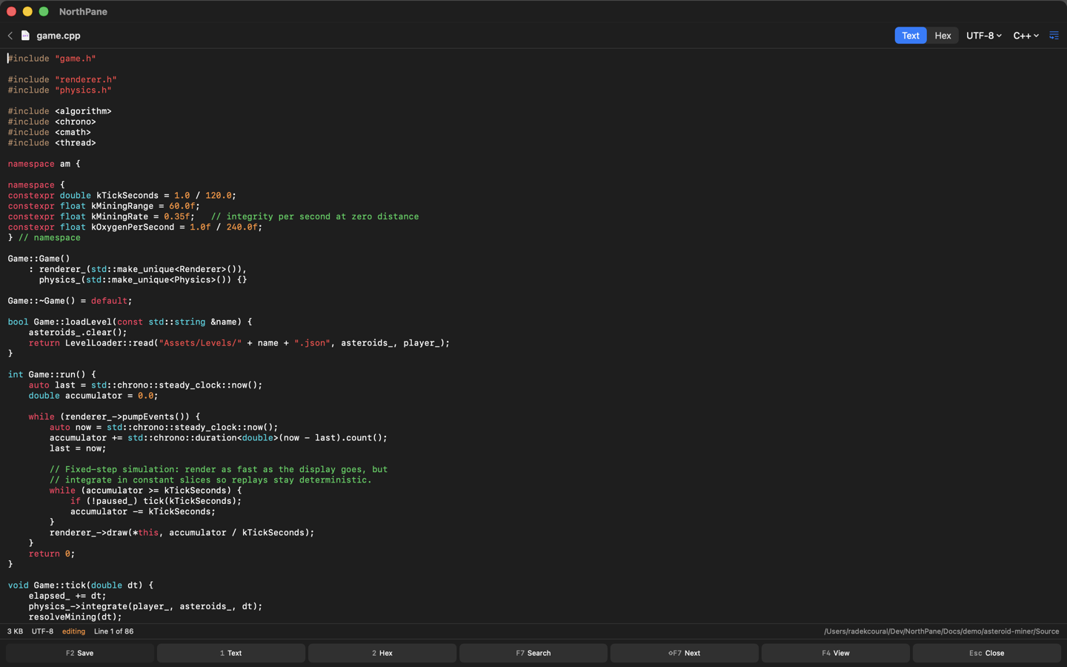Click the file path in status bar
Image resolution: width=1067 pixels, height=667 pixels.
click(941, 631)
